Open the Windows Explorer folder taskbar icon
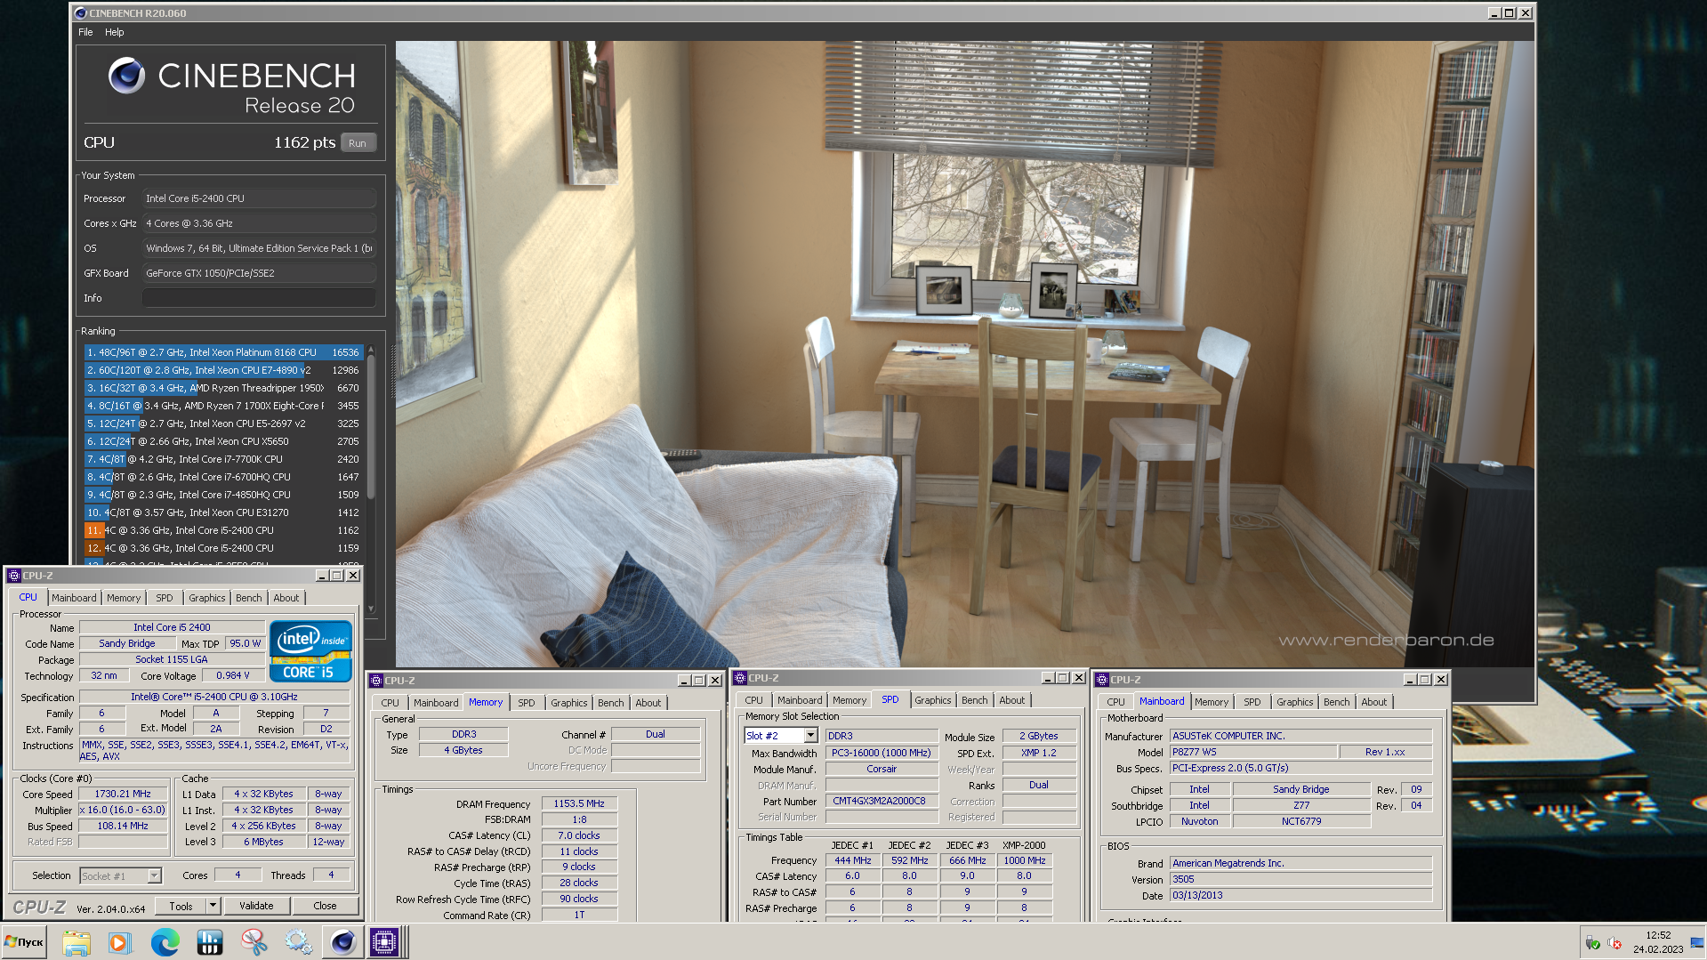 [76, 942]
